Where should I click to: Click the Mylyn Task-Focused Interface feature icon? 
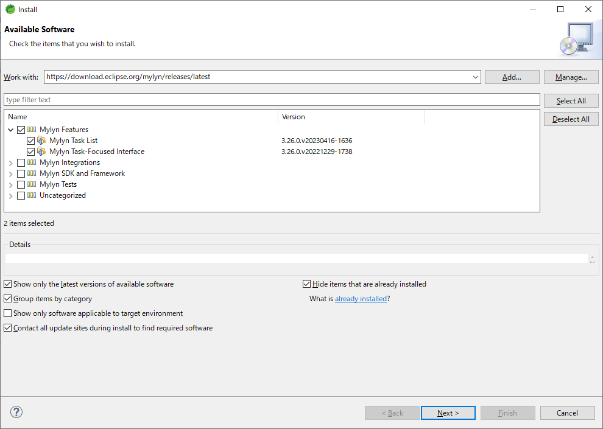pyautogui.click(x=41, y=152)
